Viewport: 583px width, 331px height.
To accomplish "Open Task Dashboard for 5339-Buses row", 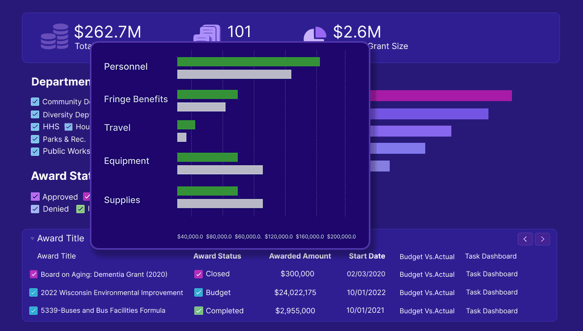I will pos(492,311).
